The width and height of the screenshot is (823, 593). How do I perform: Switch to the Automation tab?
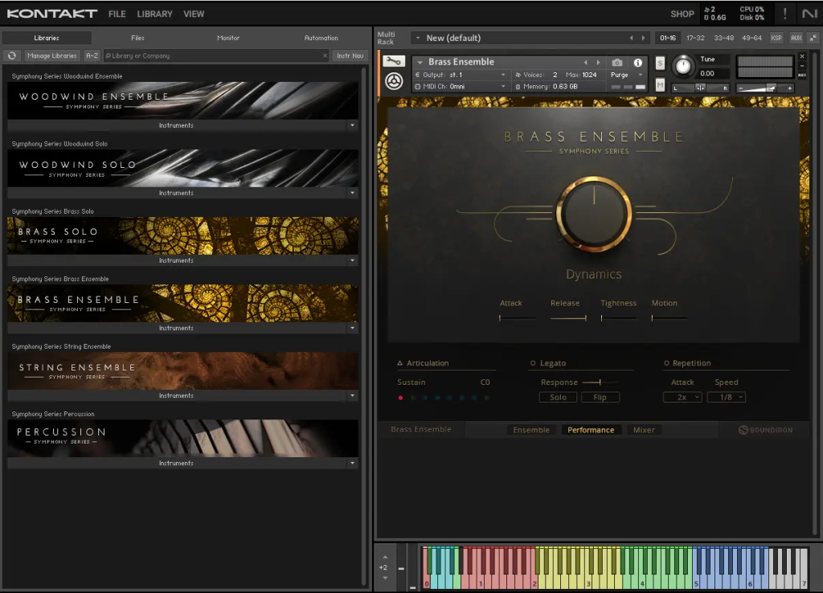(x=321, y=38)
